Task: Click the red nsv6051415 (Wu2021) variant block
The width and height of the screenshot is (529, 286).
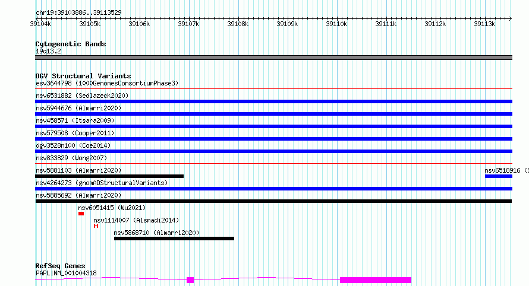Action: pyautogui.click(x=81, y=214)
